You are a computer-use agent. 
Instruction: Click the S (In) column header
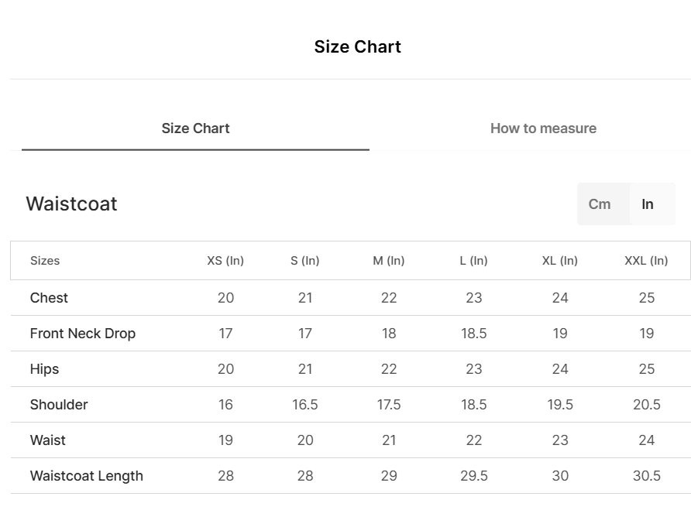[305, 261]
